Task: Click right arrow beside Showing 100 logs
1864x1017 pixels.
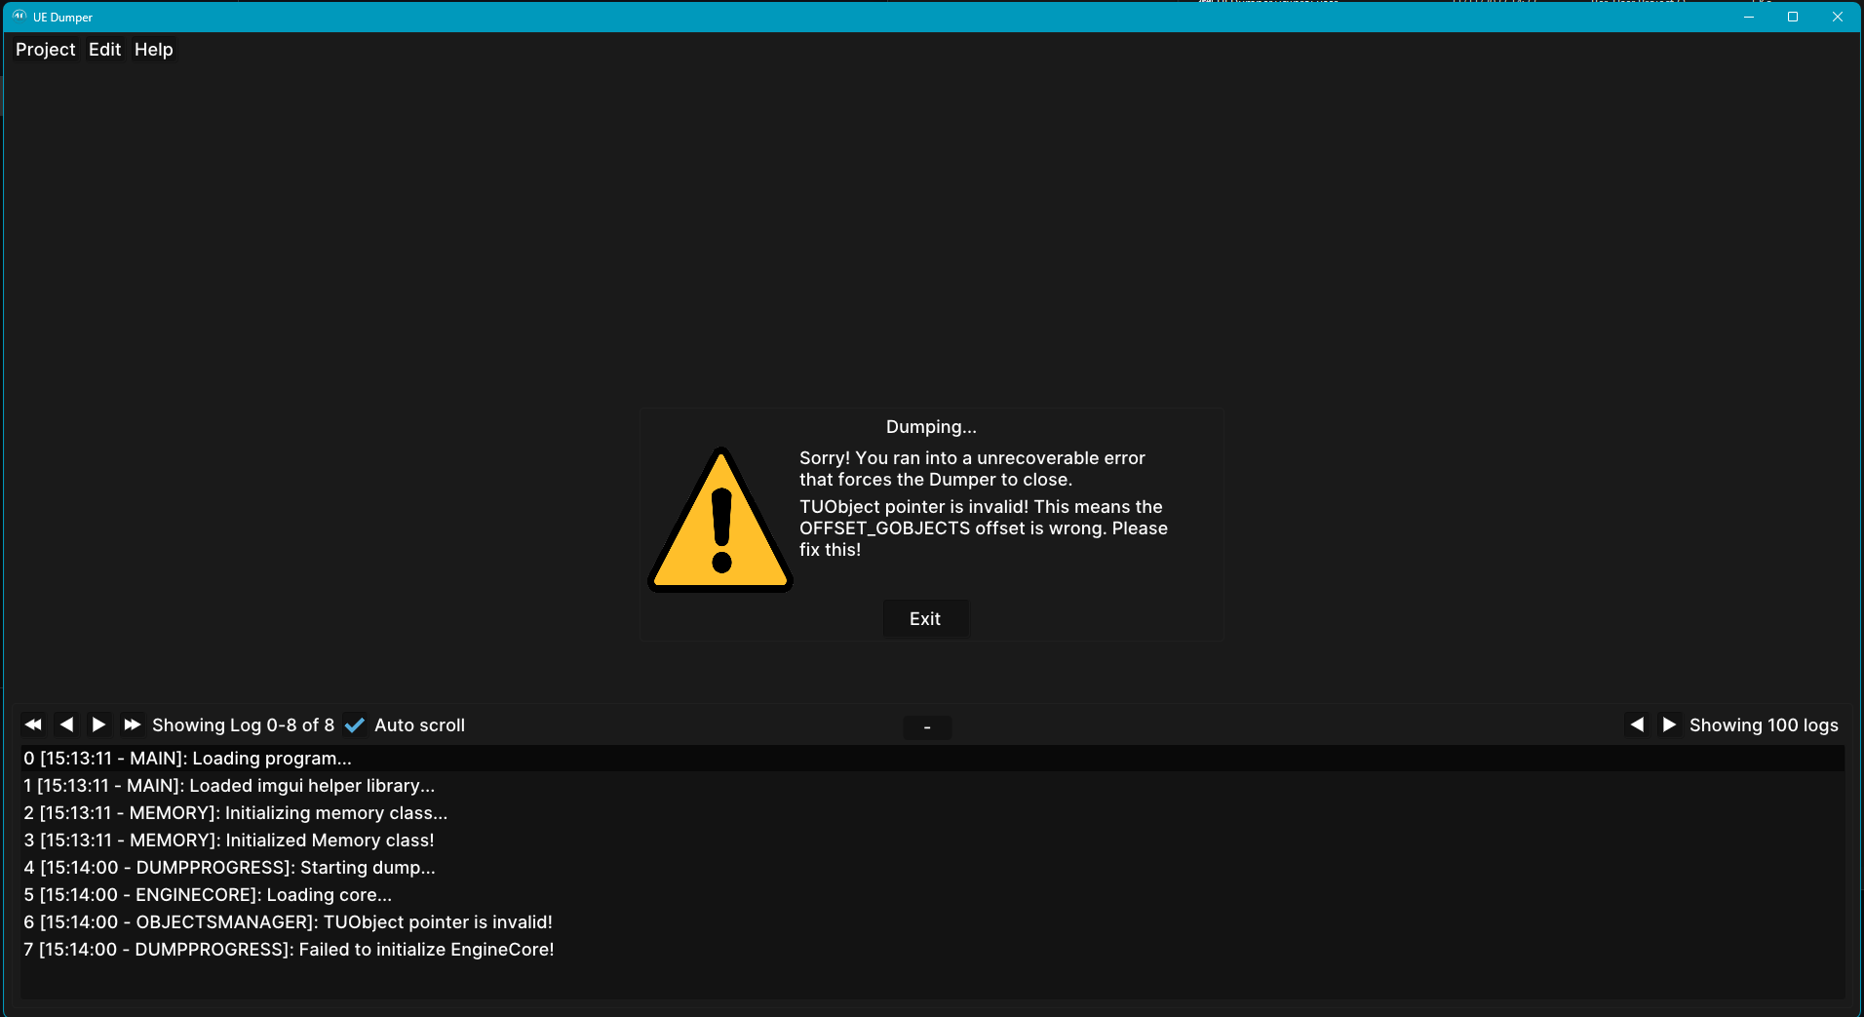Action: [x=1668, y=724]
